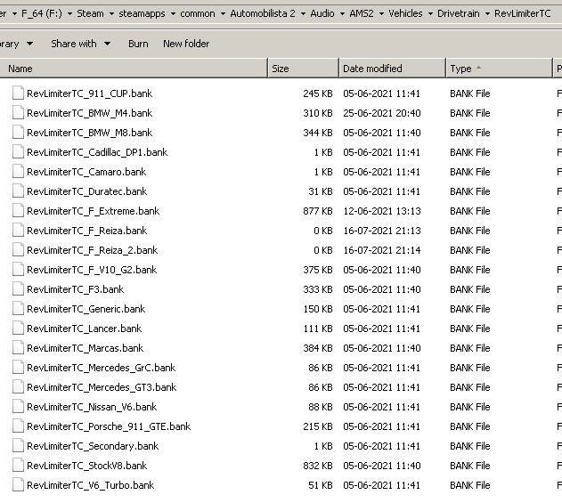Sort files by Size column

point(303,69)
